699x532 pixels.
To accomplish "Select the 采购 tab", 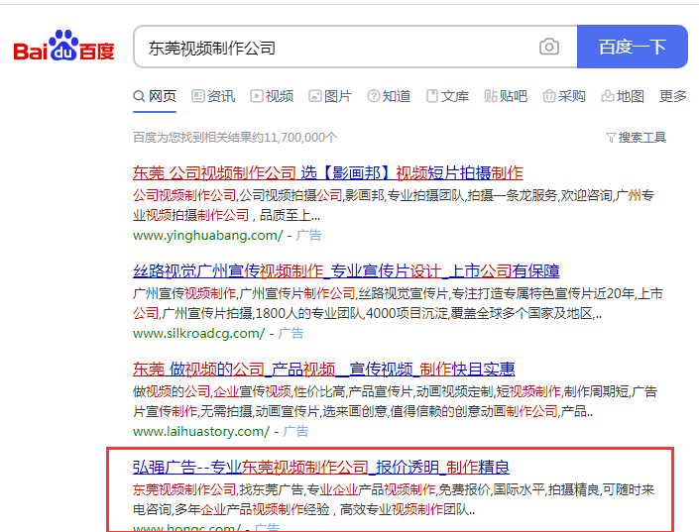I will pyautogui.click(x=564, y=96).
